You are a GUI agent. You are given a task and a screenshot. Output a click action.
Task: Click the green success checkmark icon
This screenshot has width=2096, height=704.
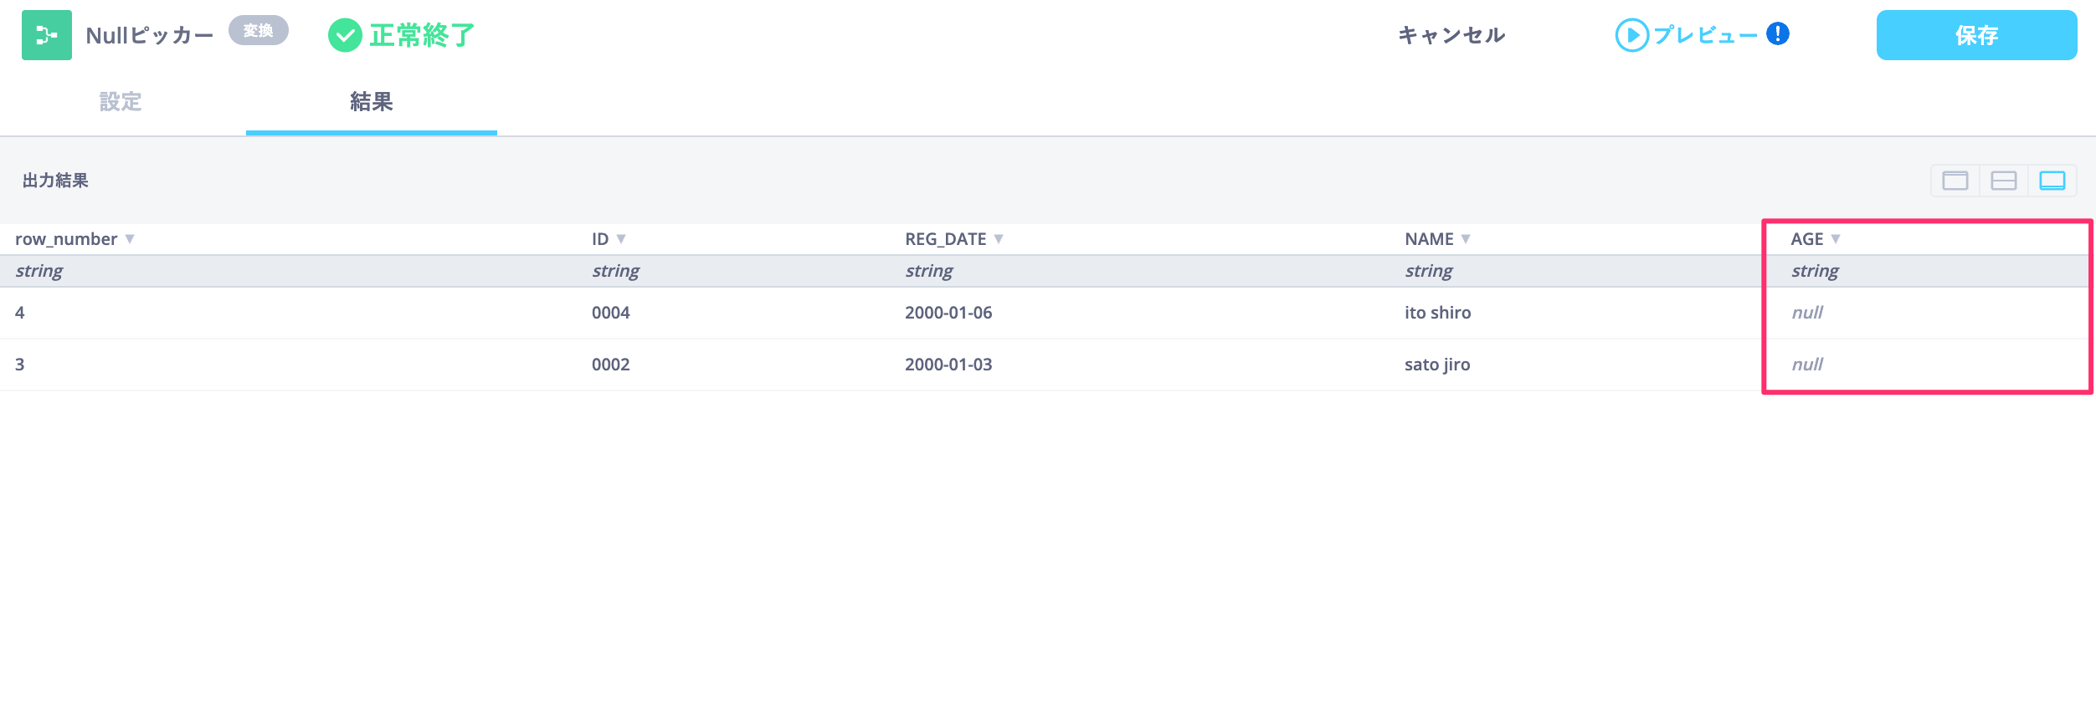coord(345,36)
